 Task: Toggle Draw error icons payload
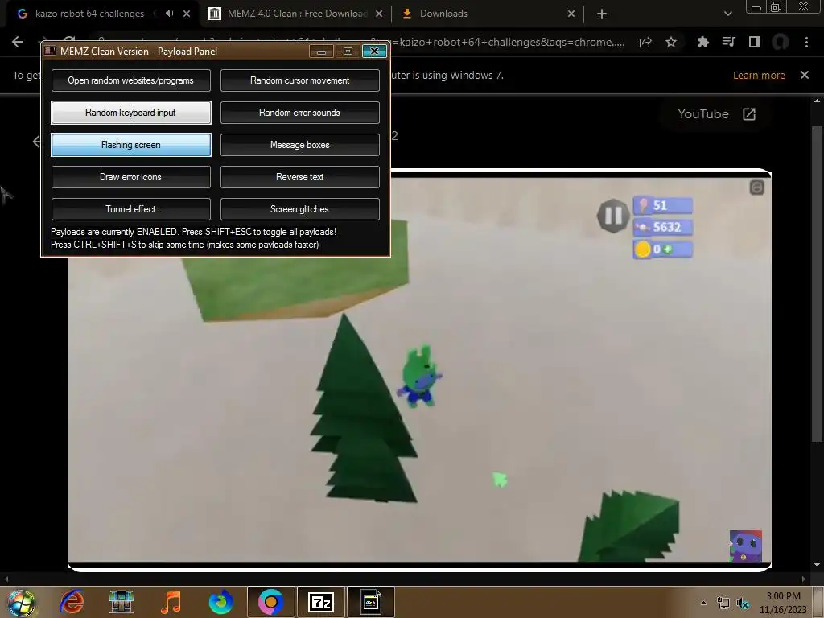131,177
